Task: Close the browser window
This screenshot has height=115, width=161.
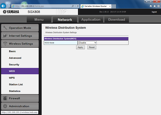Action: point(157,1)
